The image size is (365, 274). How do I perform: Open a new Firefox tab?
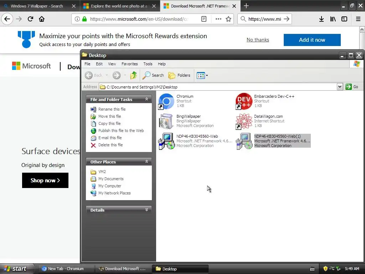246,6
